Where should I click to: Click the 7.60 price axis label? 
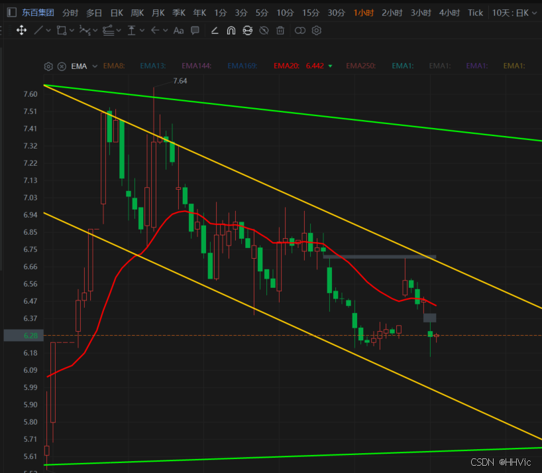(x=30, y=94)
